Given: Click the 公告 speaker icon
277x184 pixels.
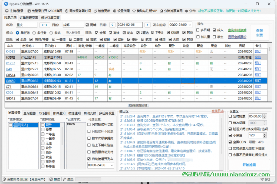Looking at the screenshot, I should pos(186,11).
